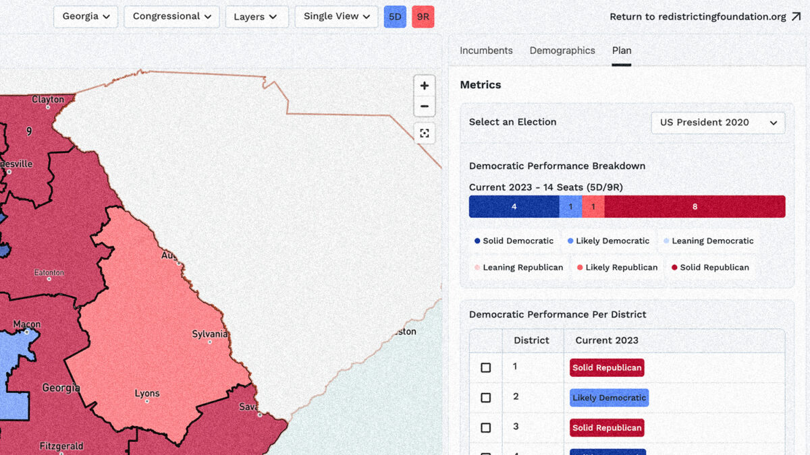The height and width of the screenshot is (455, 810).
Task: Switch to the Incumbents tab
Action: coord(486,51)
